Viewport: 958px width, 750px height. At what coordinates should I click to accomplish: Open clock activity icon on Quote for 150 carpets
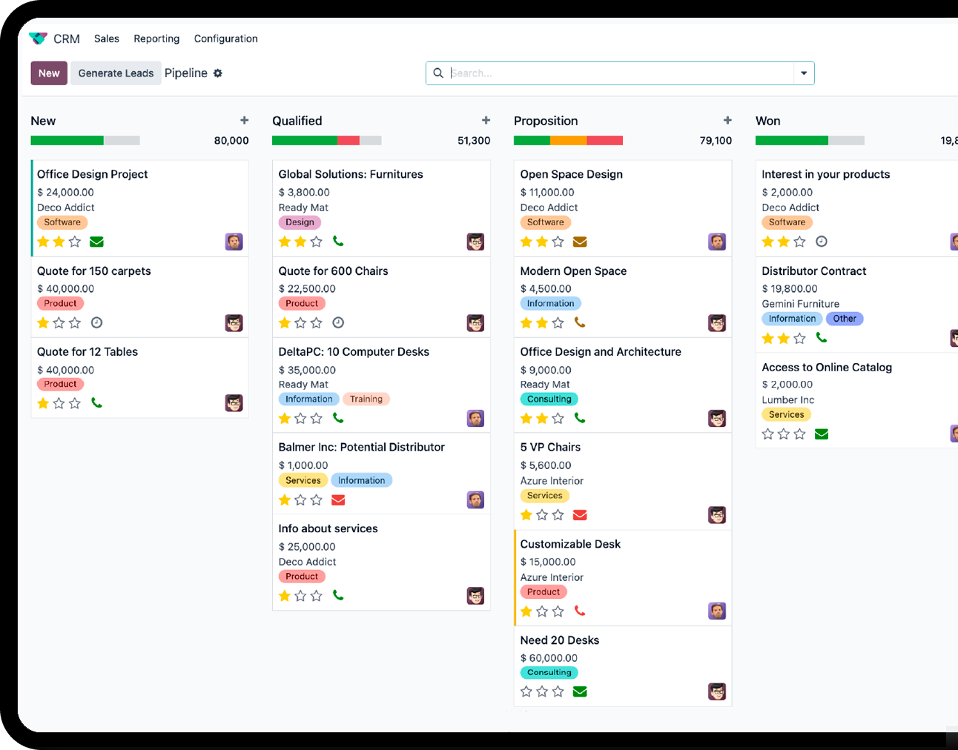(96, 322)
